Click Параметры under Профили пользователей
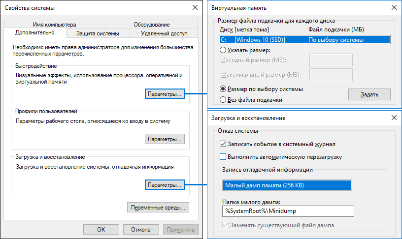Viewport: 402px width, 239px height. click(165, 139)
